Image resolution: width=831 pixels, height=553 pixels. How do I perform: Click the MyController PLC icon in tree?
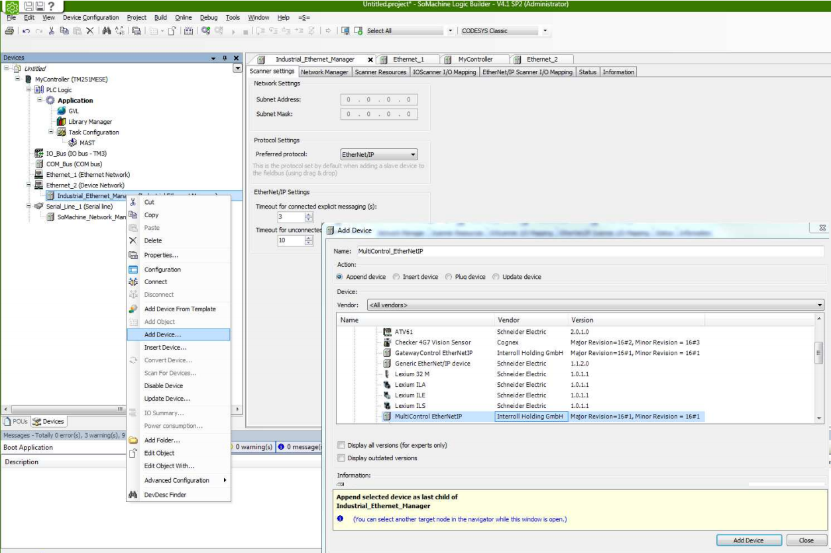[28, 79]
